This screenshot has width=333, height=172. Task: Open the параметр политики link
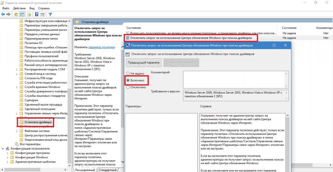[101, 47]
